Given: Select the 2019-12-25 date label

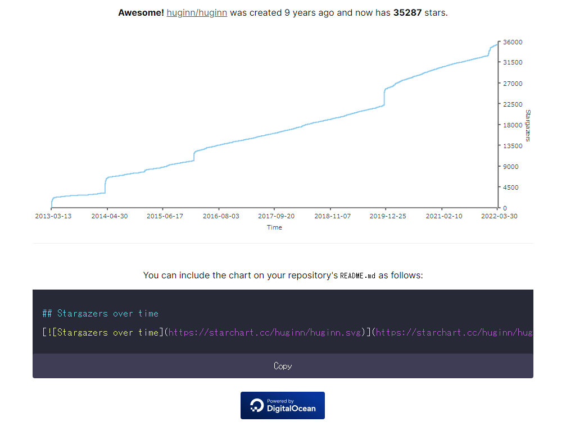Looking at the screenshot, I should coord(387,216).
